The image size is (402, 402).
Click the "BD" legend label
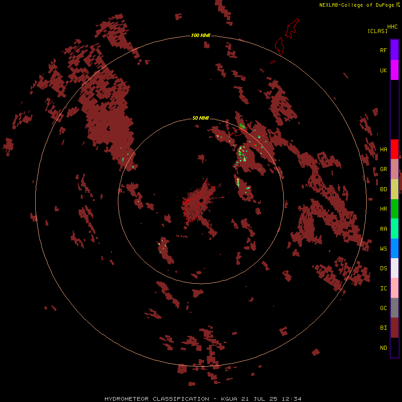tap(383, 189)
